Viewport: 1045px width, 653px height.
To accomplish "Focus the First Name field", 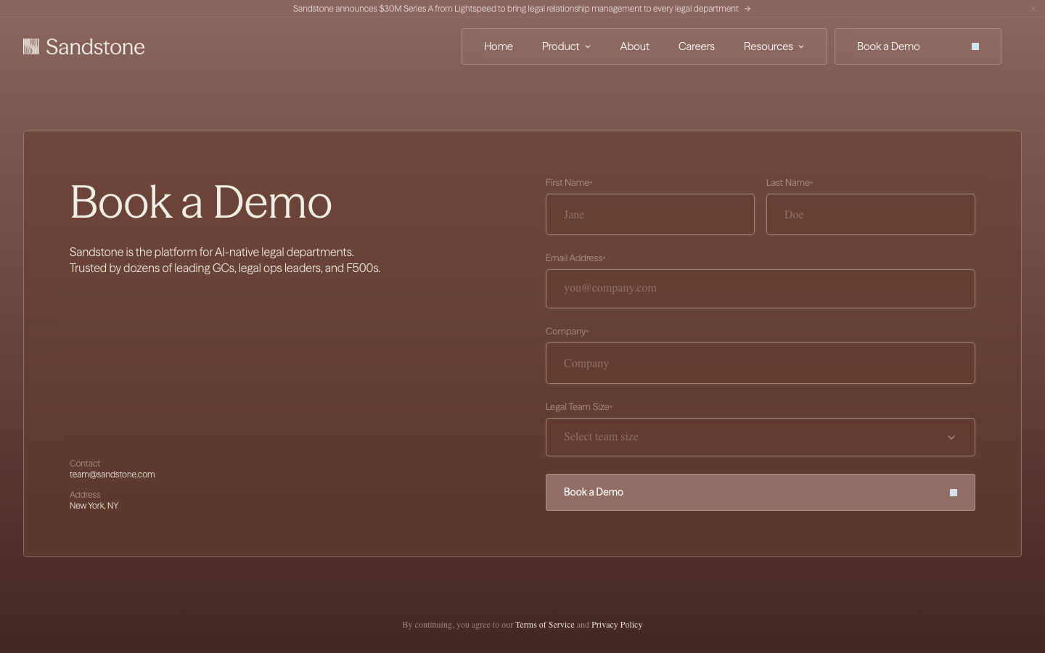I will pos(649,214).
